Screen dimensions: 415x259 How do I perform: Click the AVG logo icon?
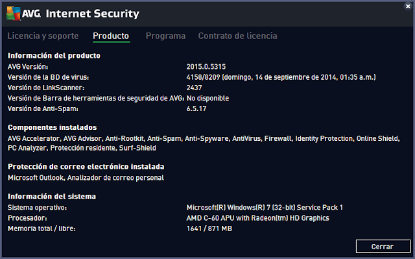point(13,14)
